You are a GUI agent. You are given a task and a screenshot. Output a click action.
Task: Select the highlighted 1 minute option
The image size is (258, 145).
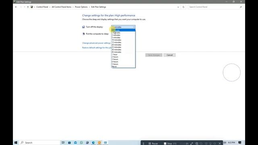[x=123, y=30]
